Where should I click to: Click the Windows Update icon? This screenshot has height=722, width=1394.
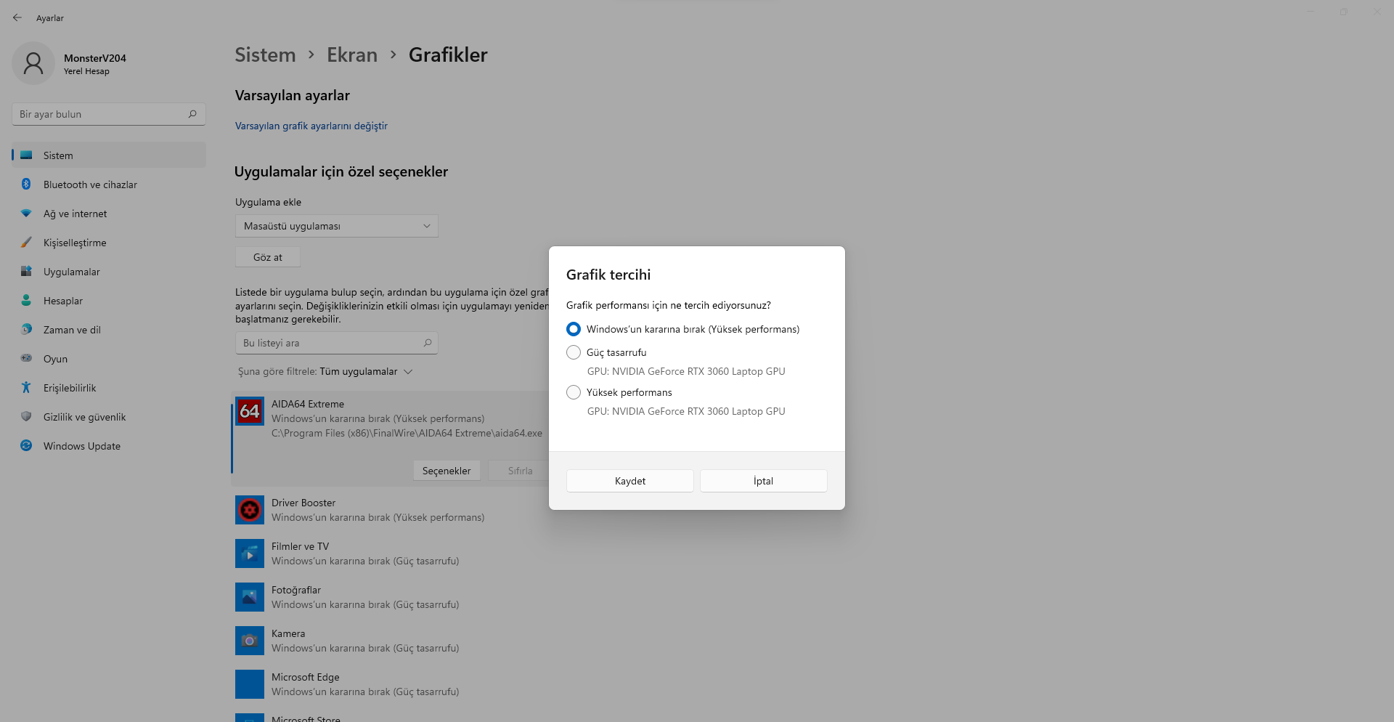(x=26, y=446)
